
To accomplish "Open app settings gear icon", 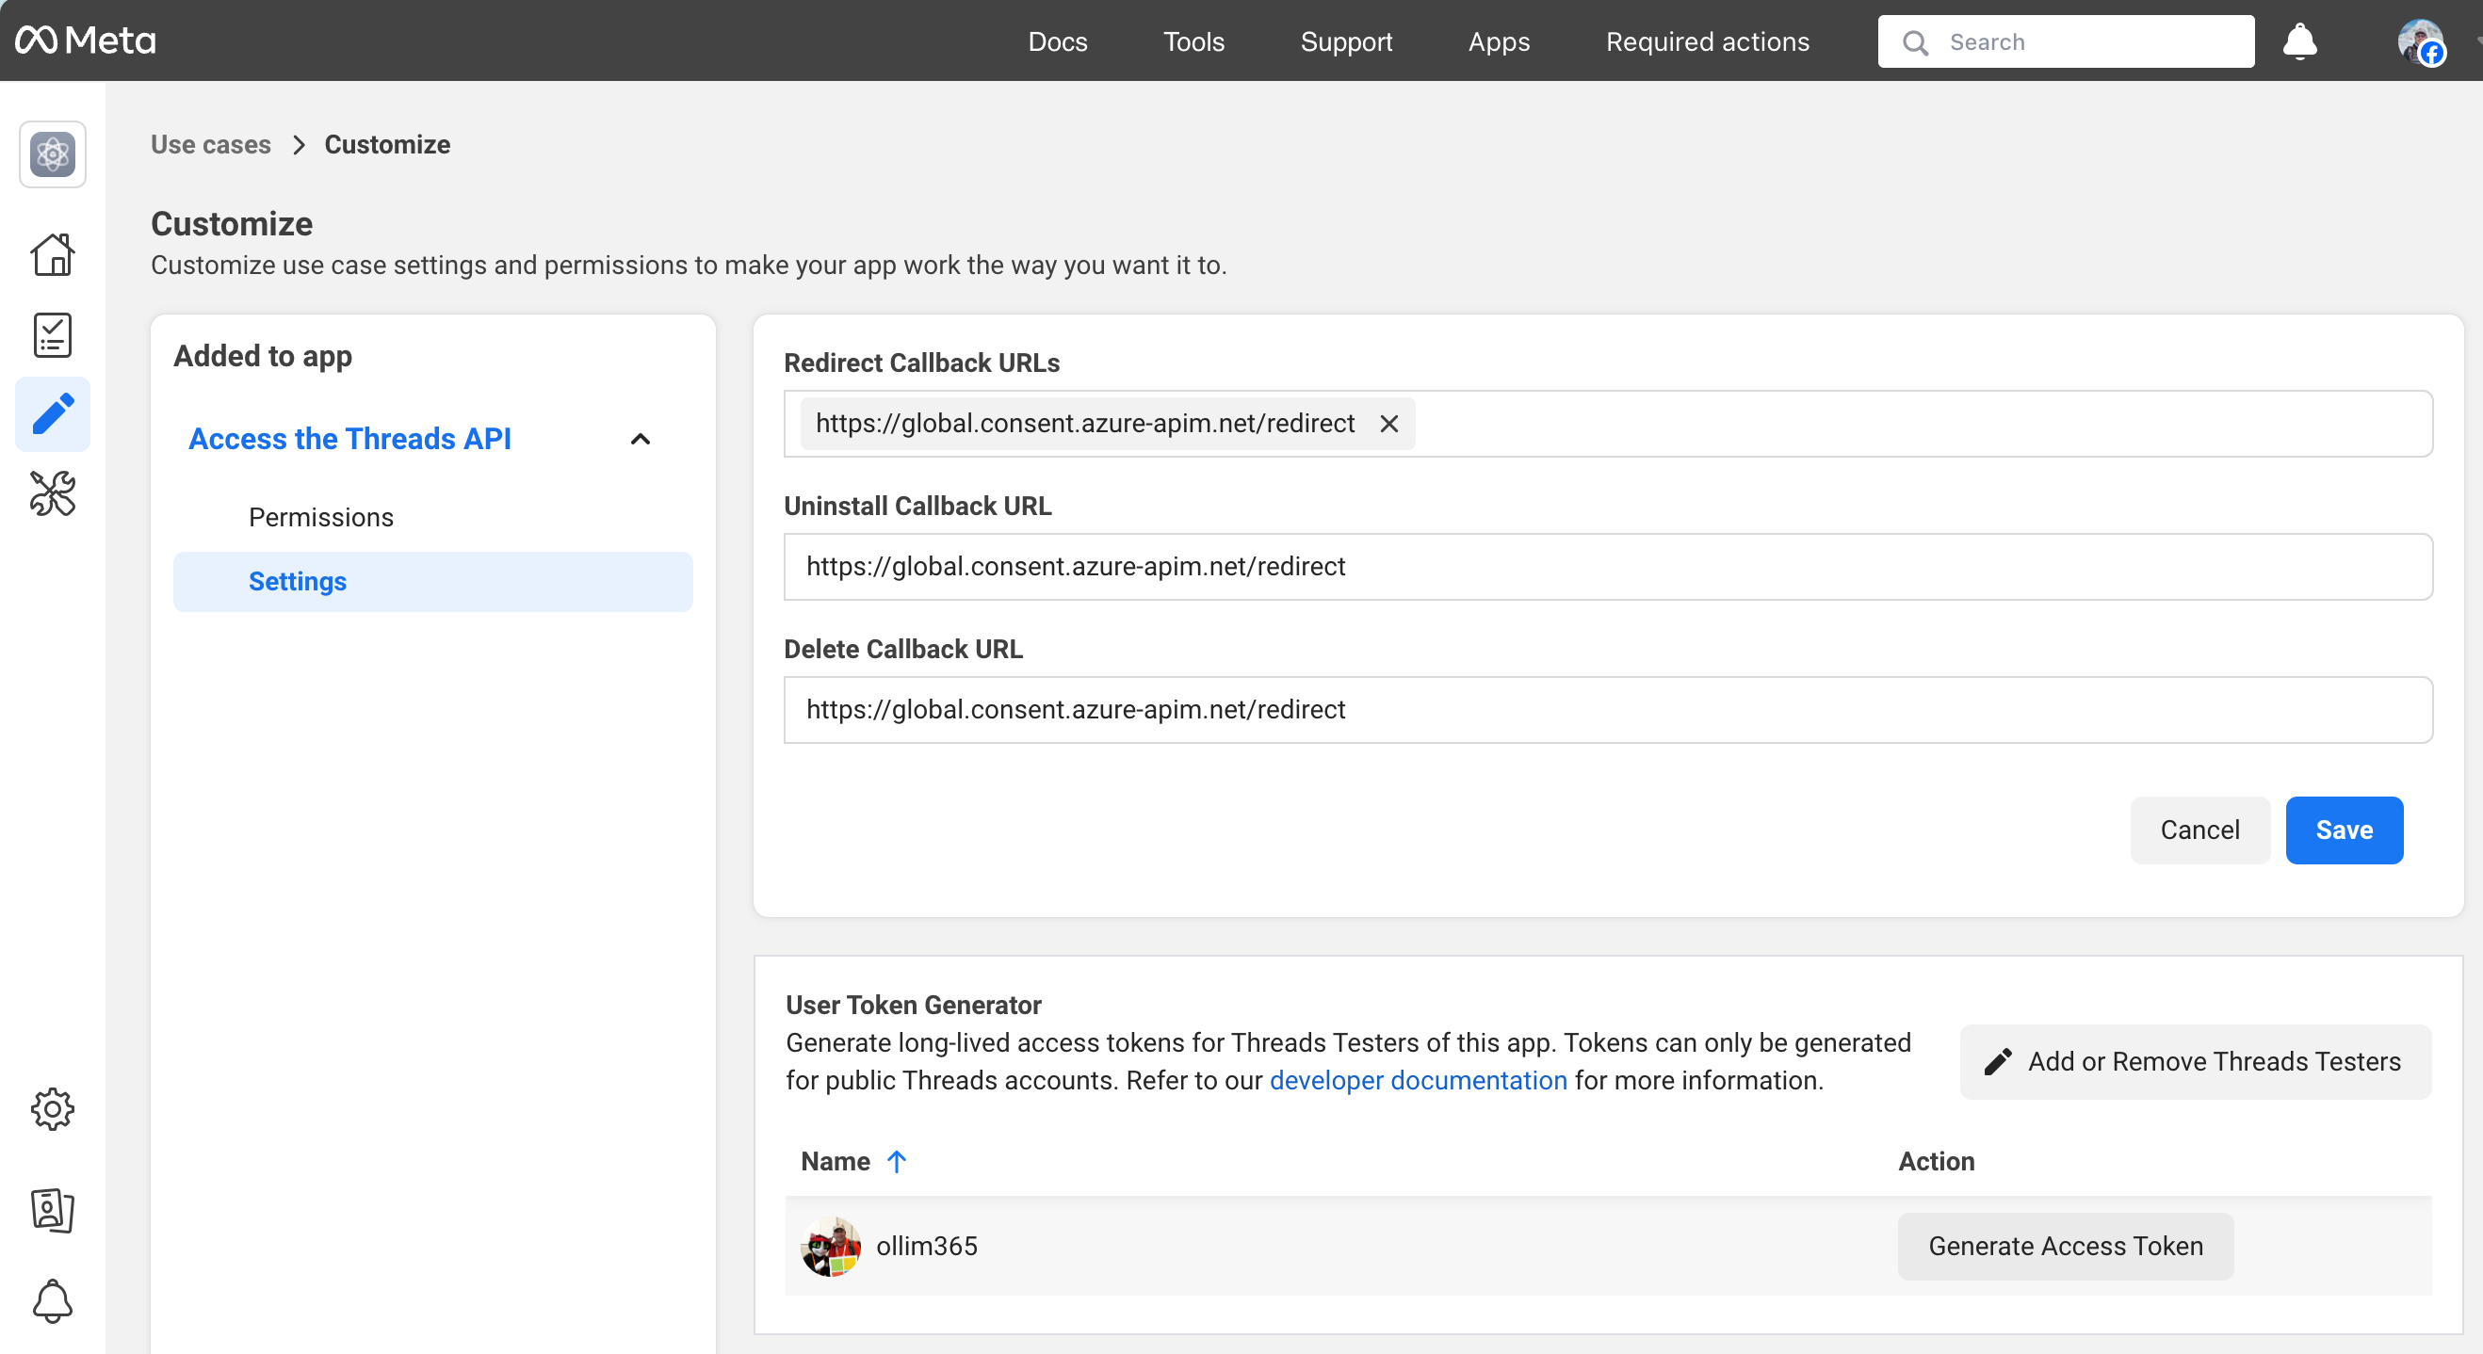I will tap(52, 1109).
